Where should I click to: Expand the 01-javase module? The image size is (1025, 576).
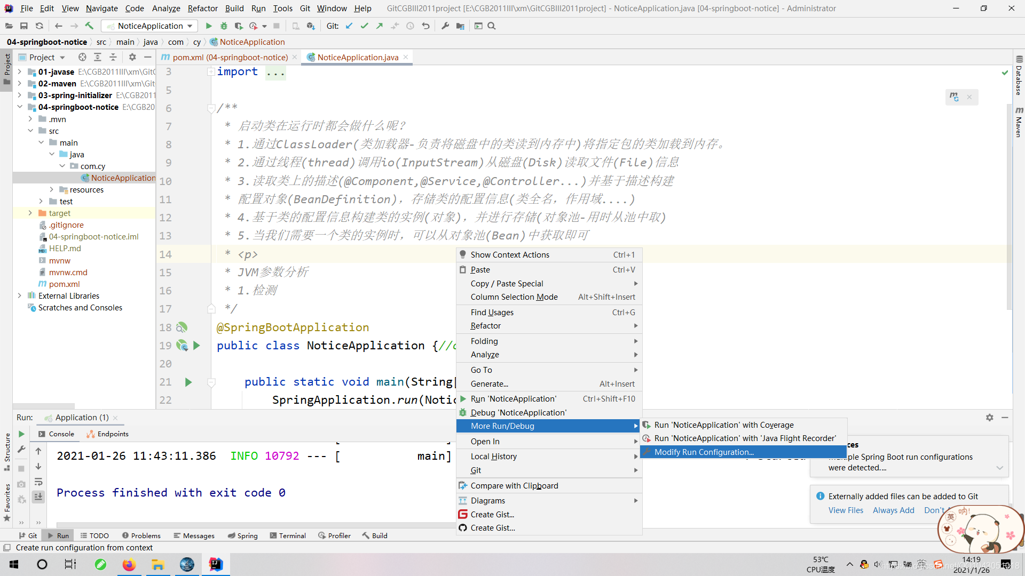click(20, 71)
